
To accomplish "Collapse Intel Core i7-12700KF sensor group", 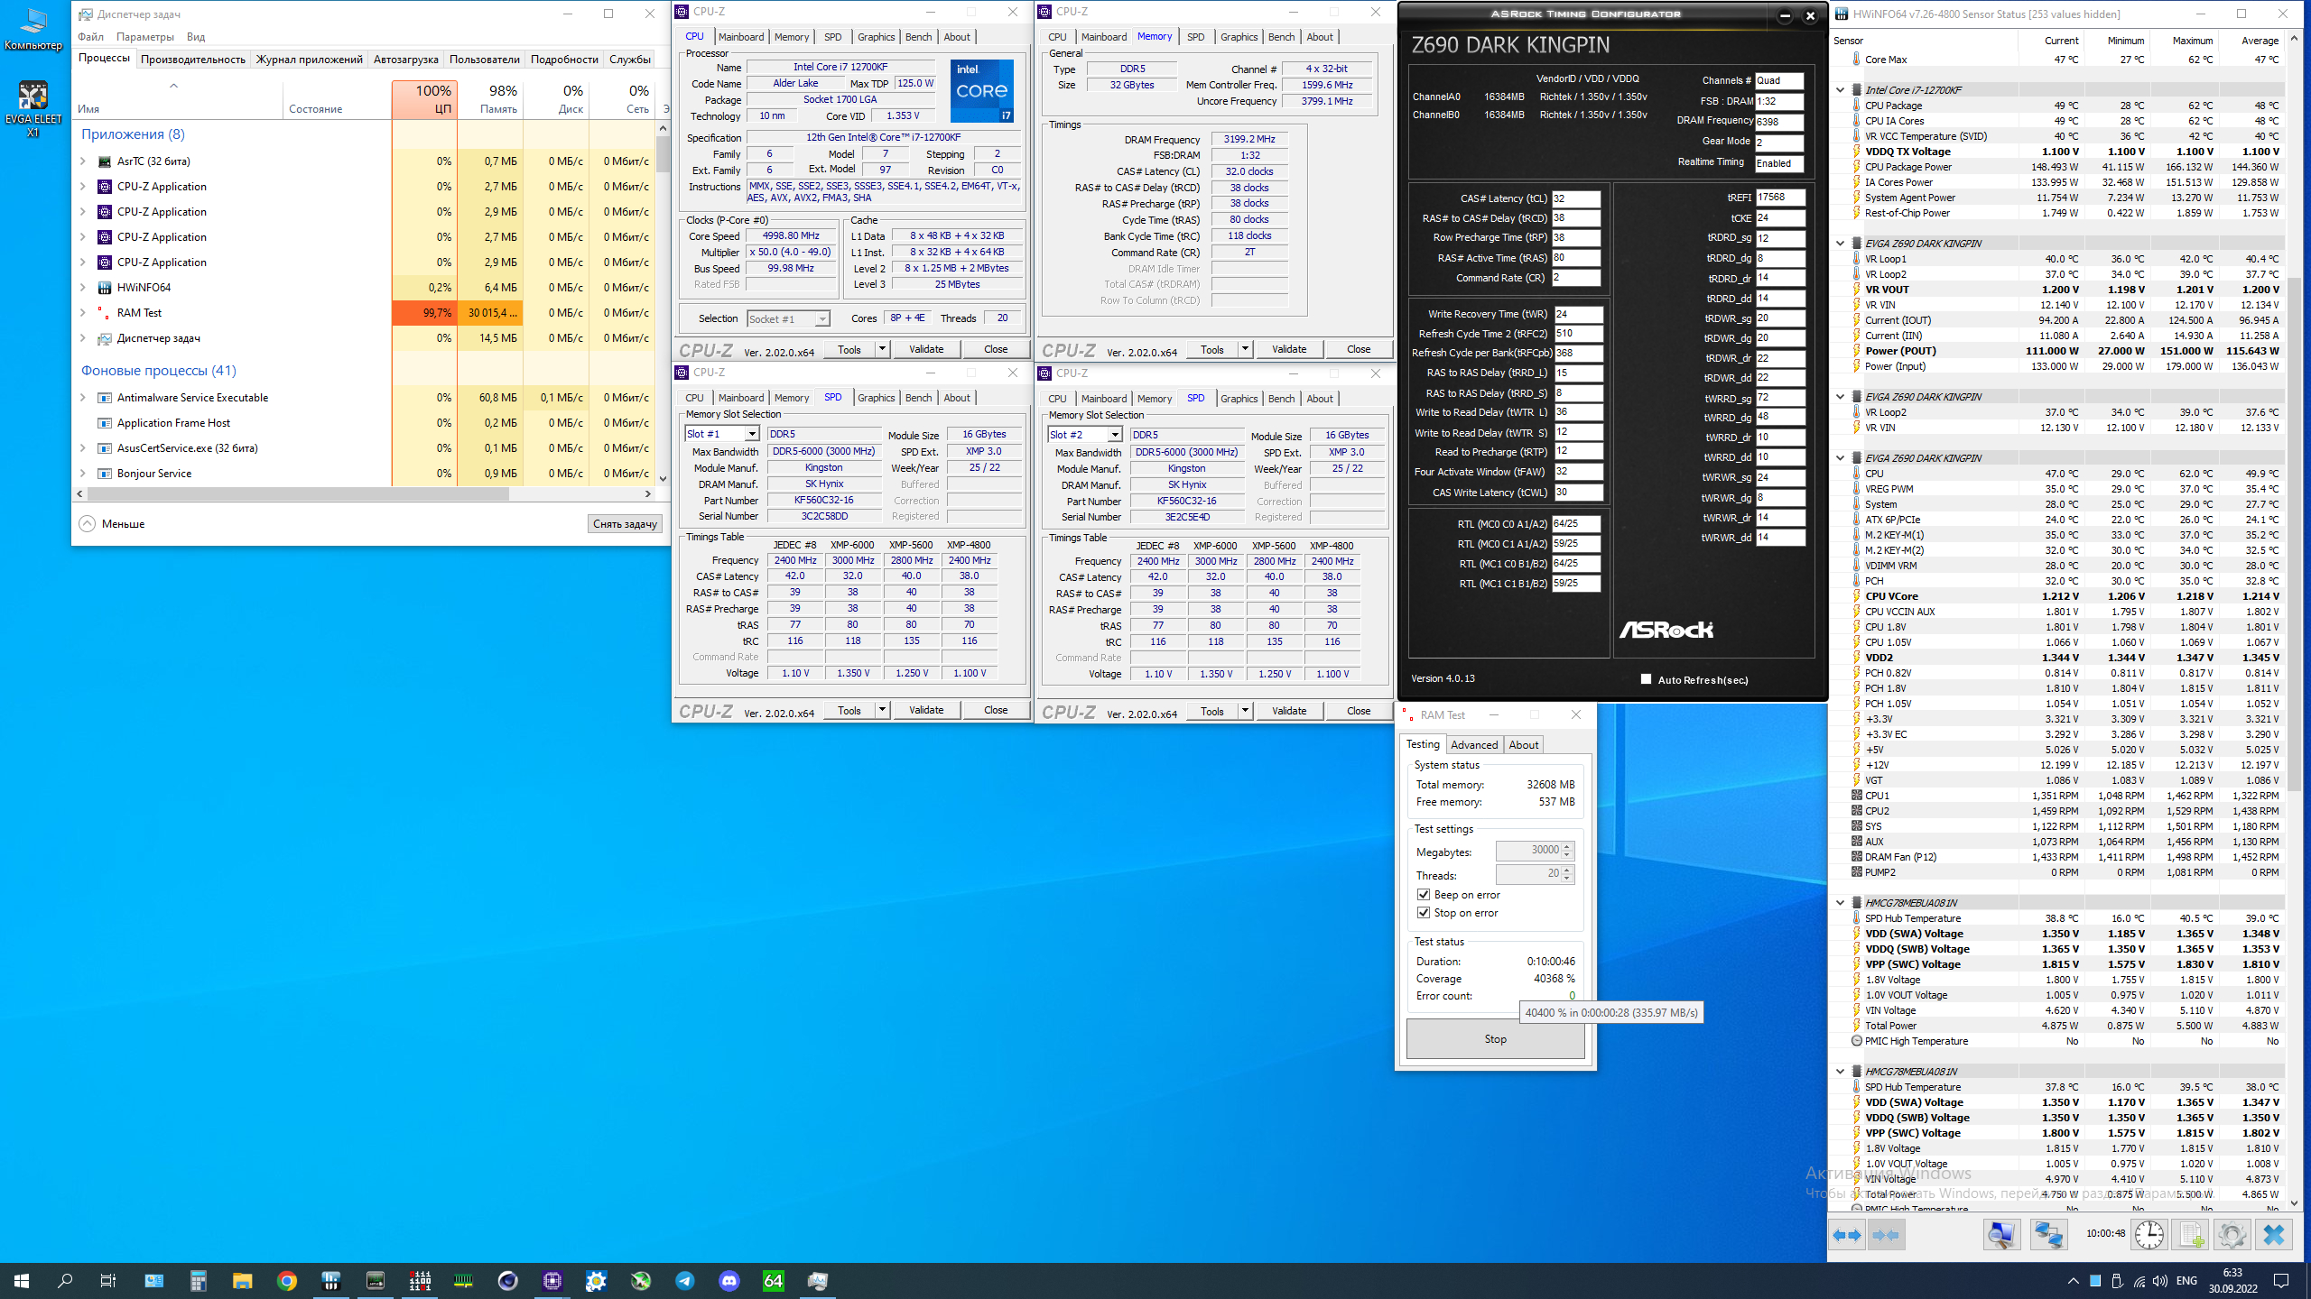I will coord(1840,90).
